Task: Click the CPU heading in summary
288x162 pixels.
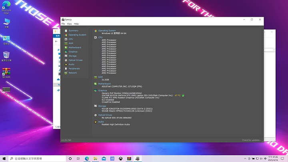Action: [100, 37]
